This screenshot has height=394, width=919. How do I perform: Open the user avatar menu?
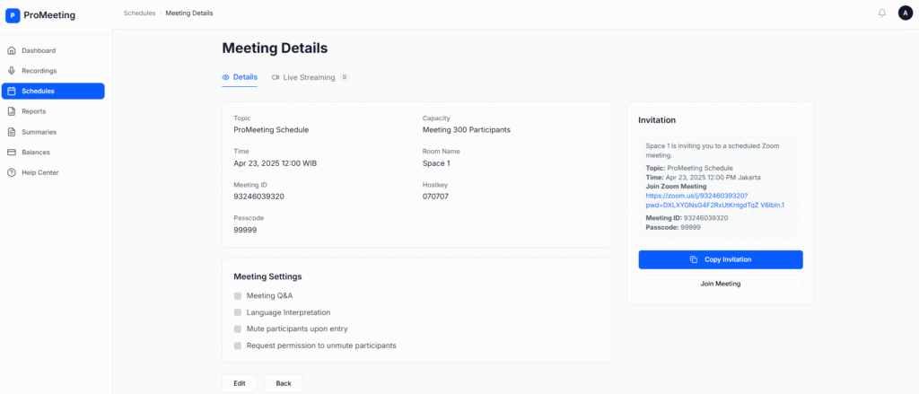point(905,13)
